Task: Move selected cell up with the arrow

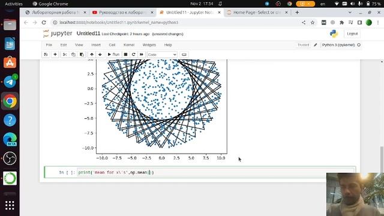Action: 92,55
